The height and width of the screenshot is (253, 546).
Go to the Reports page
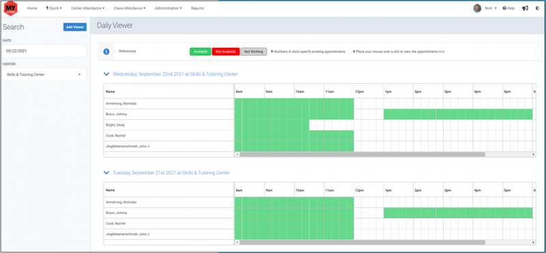(x=197, y=8)
